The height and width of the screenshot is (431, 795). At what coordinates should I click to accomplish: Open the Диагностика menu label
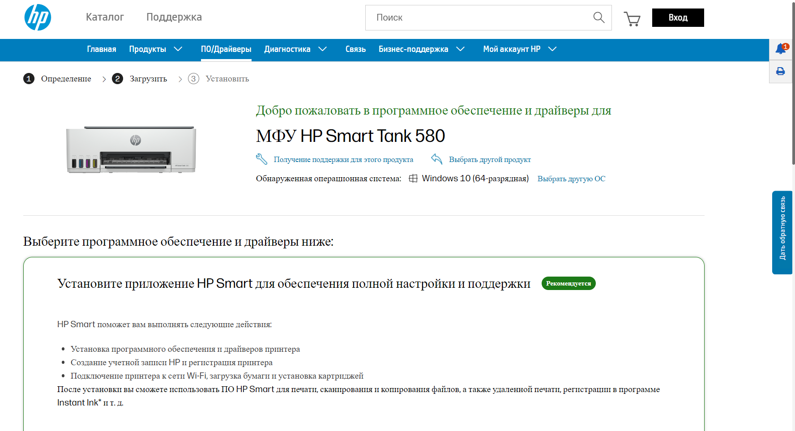coord(287,49)
